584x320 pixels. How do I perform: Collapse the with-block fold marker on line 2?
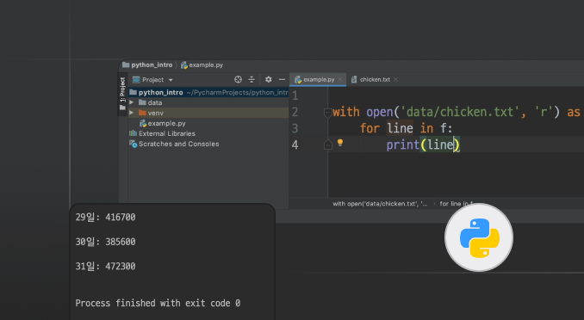point(328,113)
